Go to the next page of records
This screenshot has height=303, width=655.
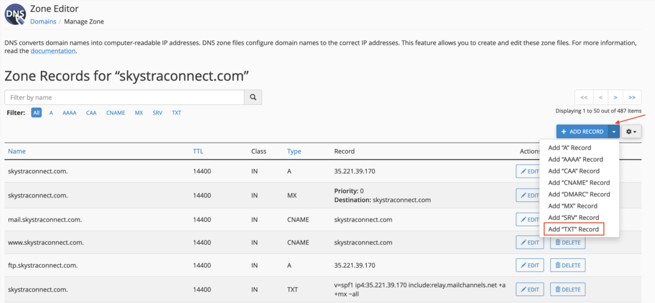[x=615, y=97]
